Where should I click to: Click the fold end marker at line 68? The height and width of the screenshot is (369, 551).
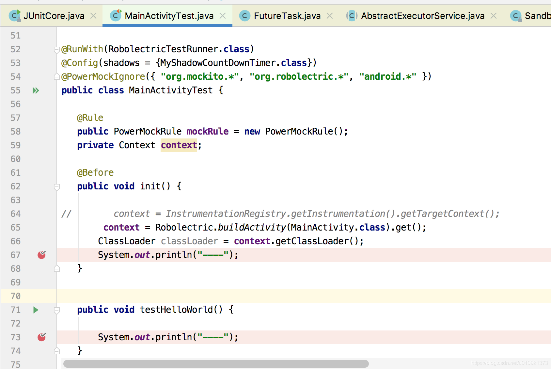pos(57,269)
